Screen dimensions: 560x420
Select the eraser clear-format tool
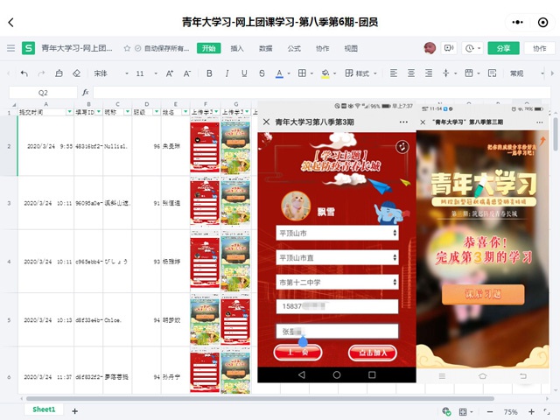(x=76, y=73)
